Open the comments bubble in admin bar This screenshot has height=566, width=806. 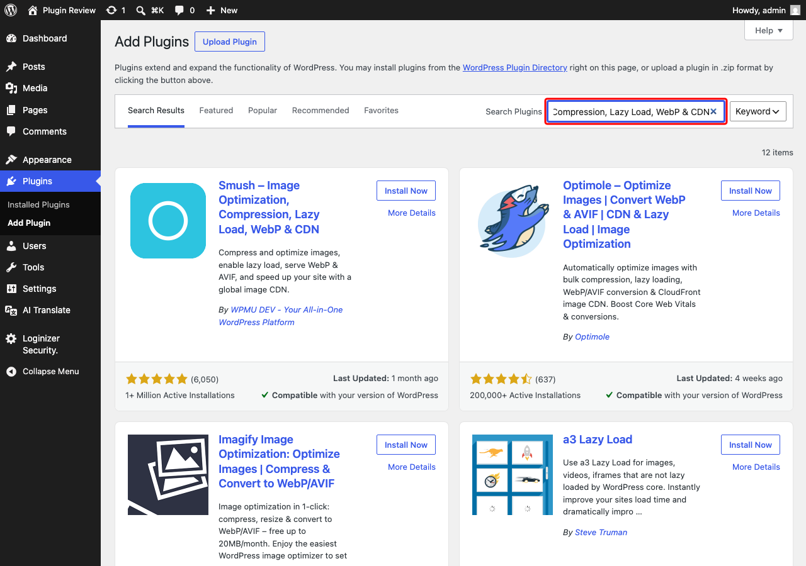point(179,10)
